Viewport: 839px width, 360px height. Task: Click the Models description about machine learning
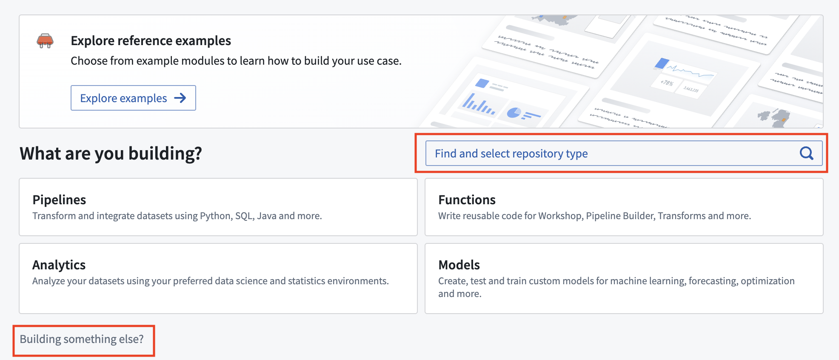pyautogui.click(x=616, y=287)
